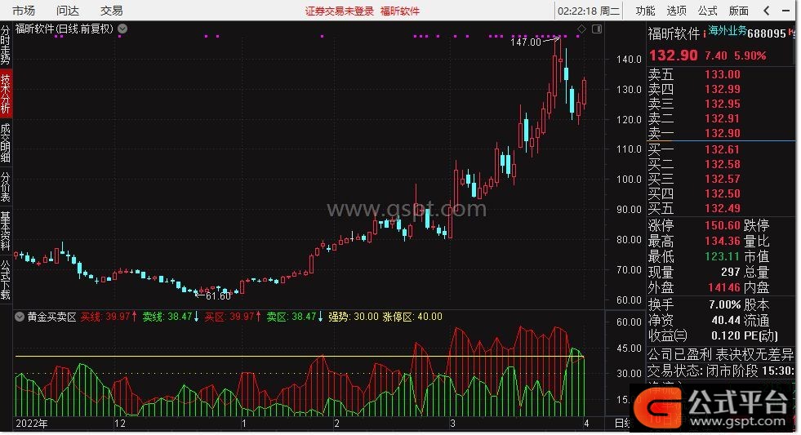Select the 买四 price 132.50

[x=723, y=194]
